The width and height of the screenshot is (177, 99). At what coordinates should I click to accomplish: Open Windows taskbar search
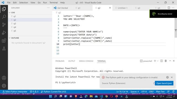tap(56, 96)
